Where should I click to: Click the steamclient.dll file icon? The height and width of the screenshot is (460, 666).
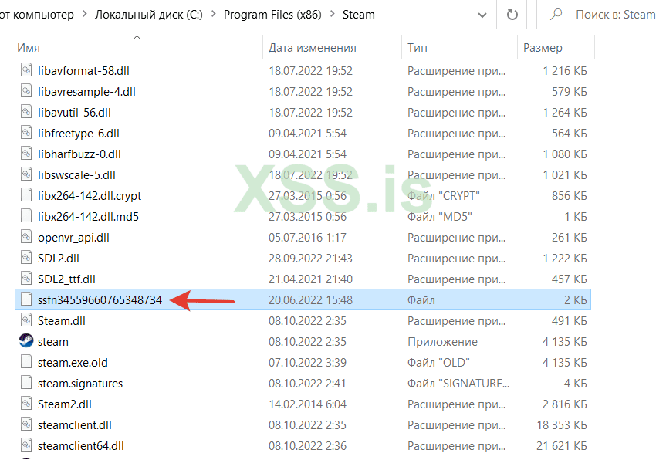tap(26, 424)
